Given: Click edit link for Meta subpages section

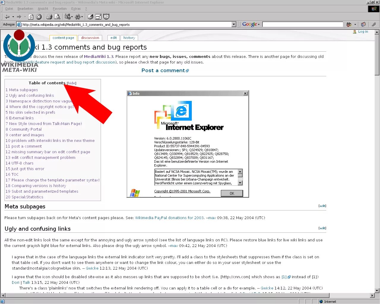Looking at the screenshot, I should pyautogui.click(x=322, y=206).
